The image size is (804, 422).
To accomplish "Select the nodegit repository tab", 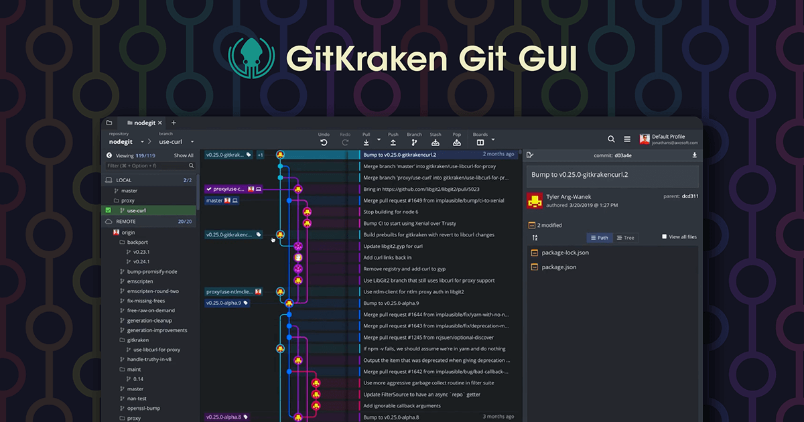I will pyautogui.click(x=144, y=123).
